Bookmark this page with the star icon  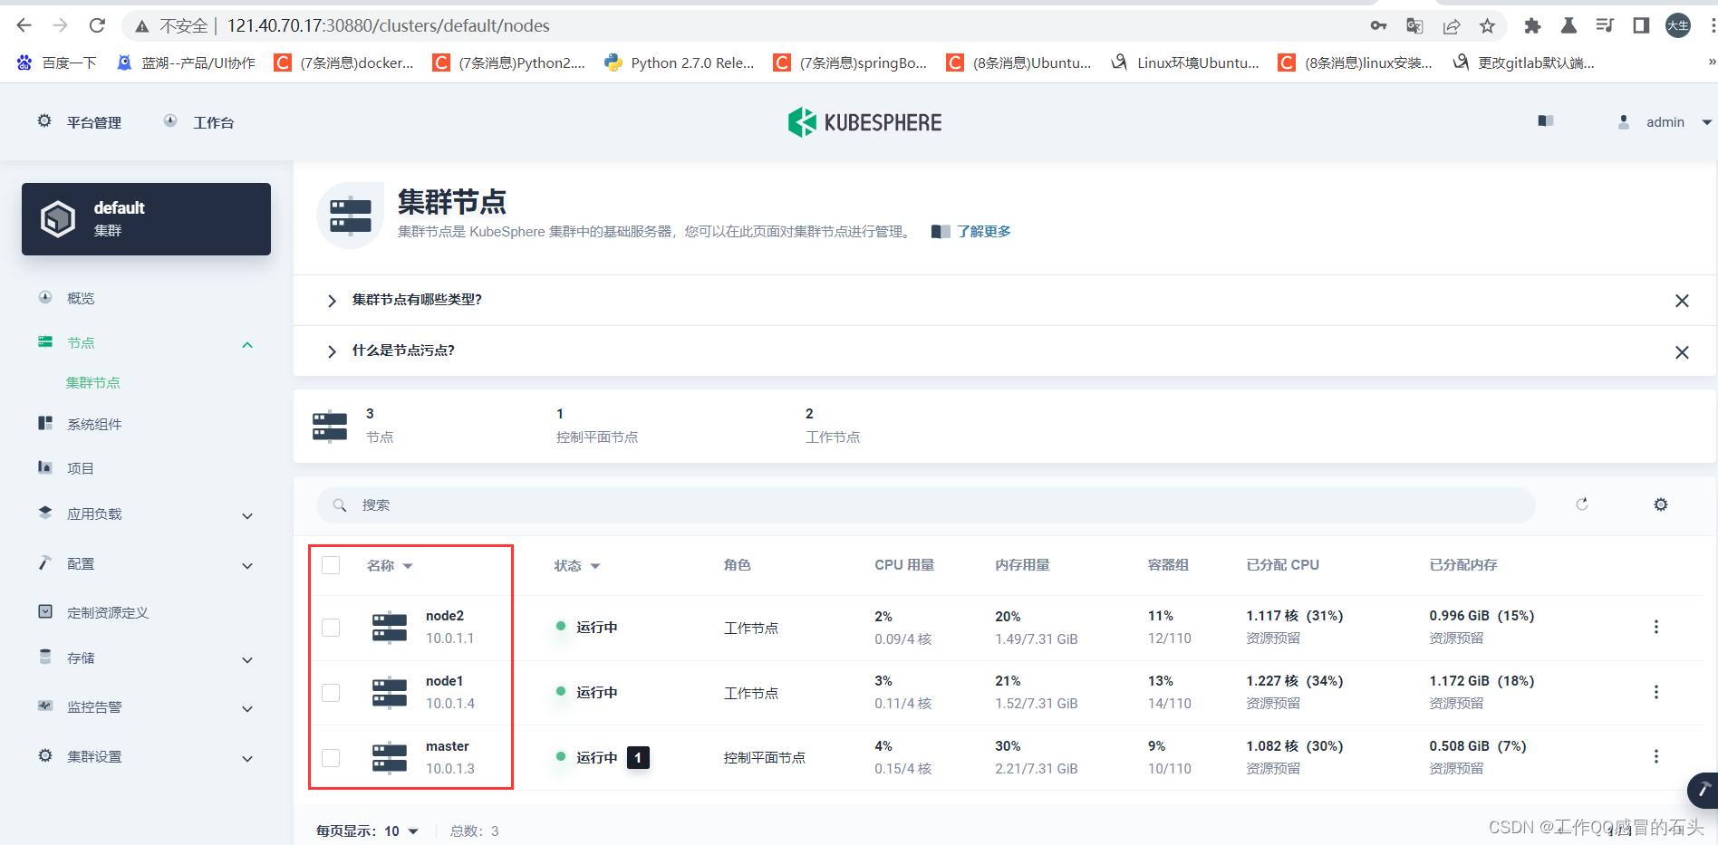point(1487,26)
